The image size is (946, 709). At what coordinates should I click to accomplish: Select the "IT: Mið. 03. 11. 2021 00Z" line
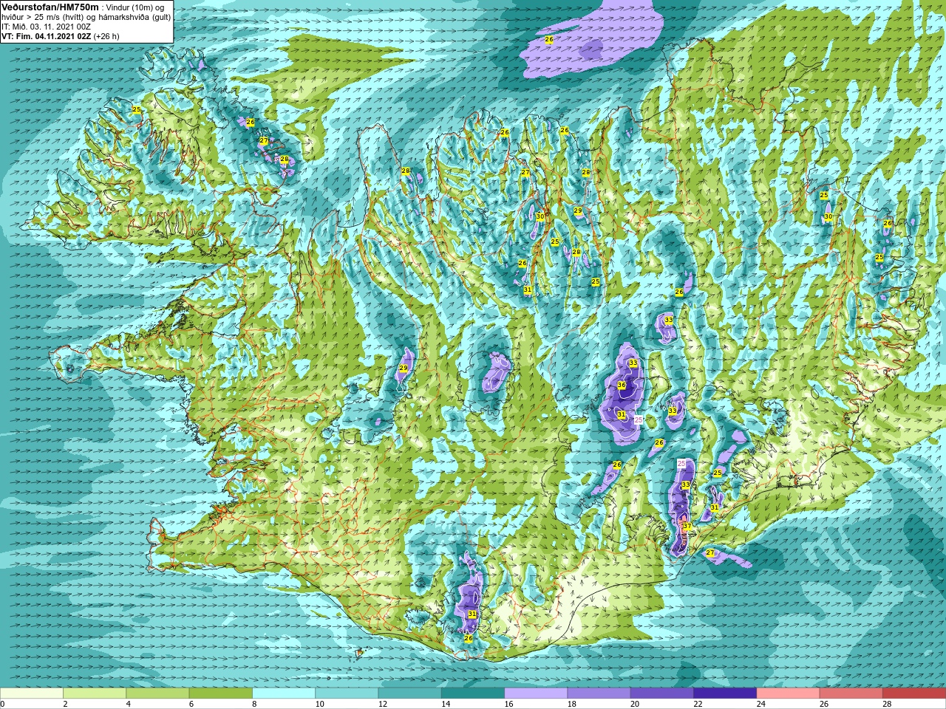[46, 27]
